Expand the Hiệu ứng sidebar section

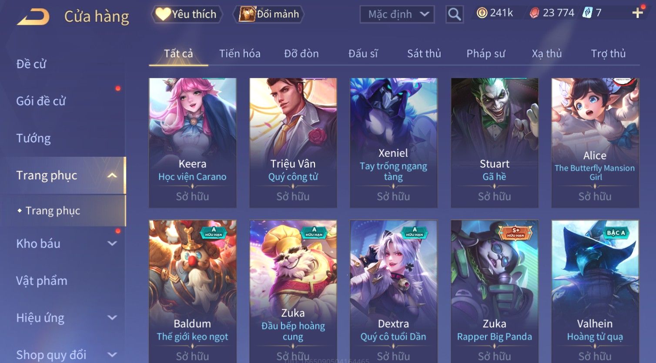coord(112,318)
